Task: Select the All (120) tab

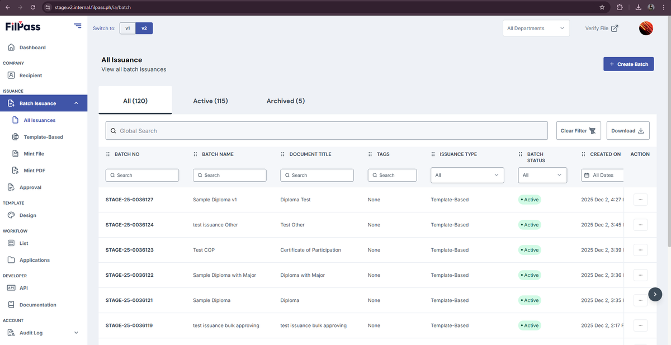Action: point(135,101)
